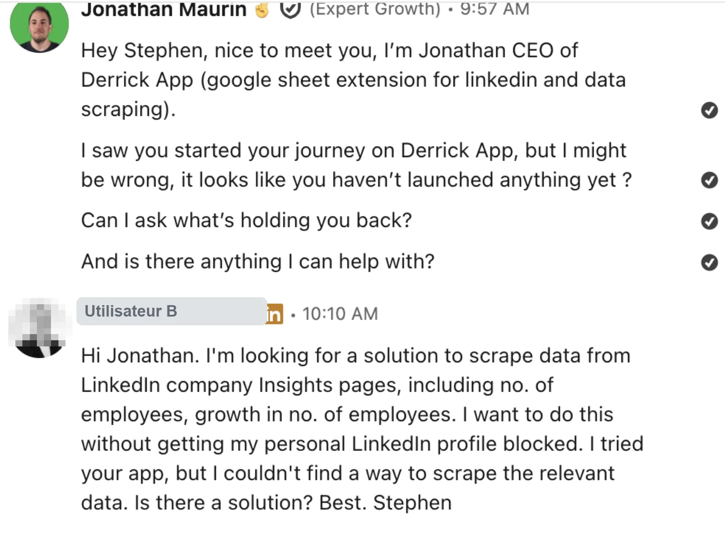Select the "Can I ask what's holding you back?" message
725x533 pixels.
[246, 220]
